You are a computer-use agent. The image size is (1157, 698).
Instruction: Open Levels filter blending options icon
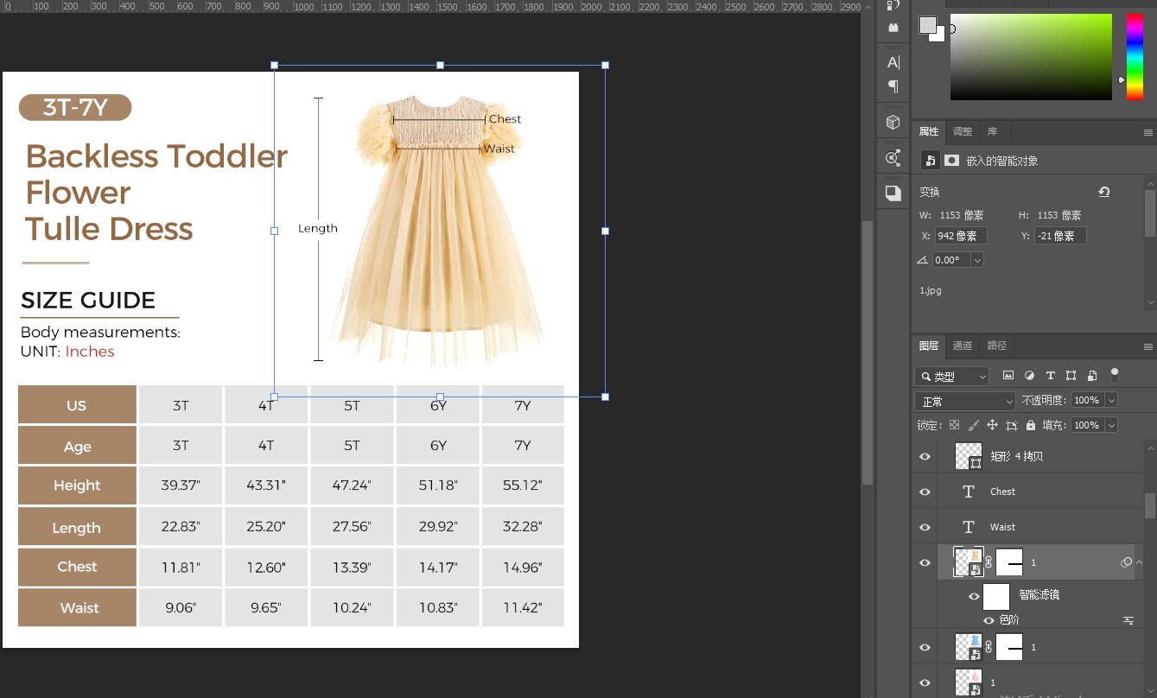[x=1128, y=620]
